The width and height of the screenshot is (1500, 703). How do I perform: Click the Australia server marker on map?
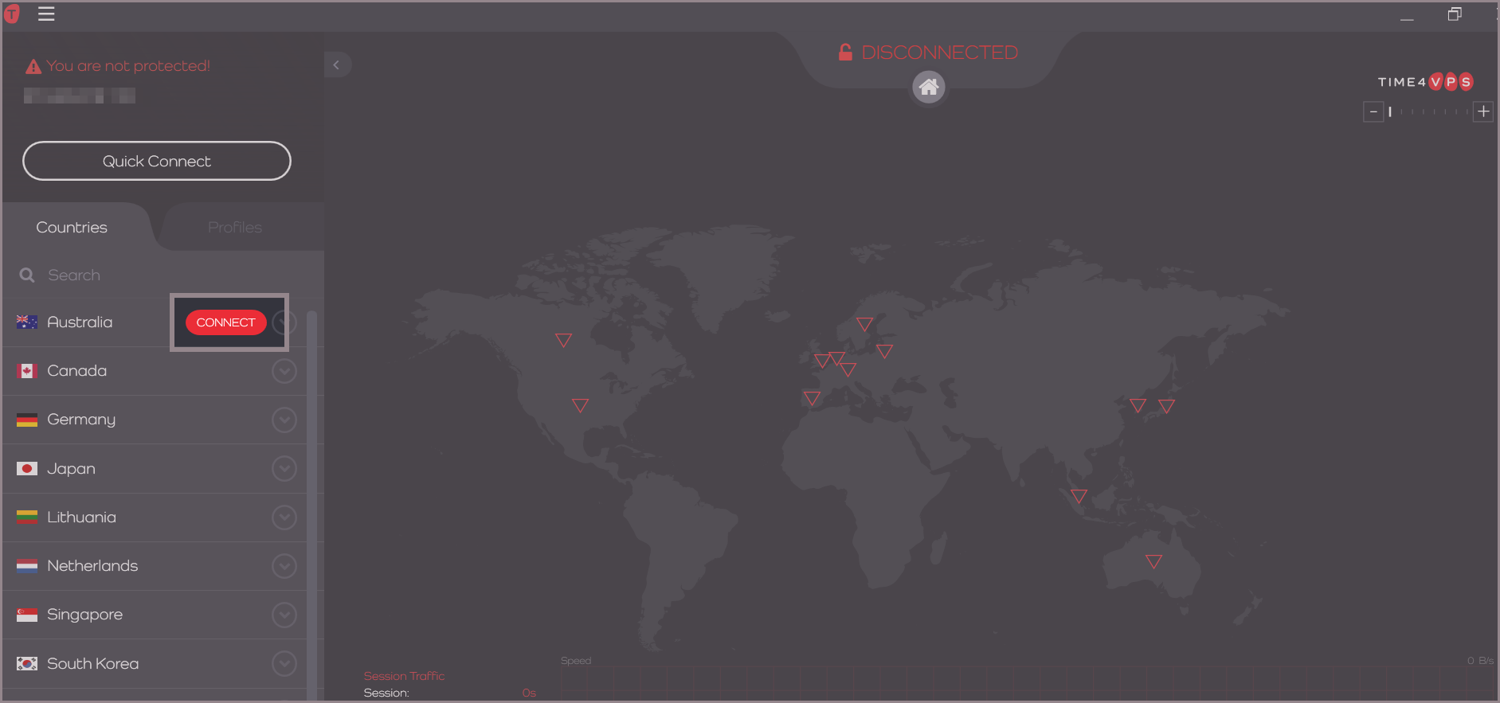[x=1153, y=561]
